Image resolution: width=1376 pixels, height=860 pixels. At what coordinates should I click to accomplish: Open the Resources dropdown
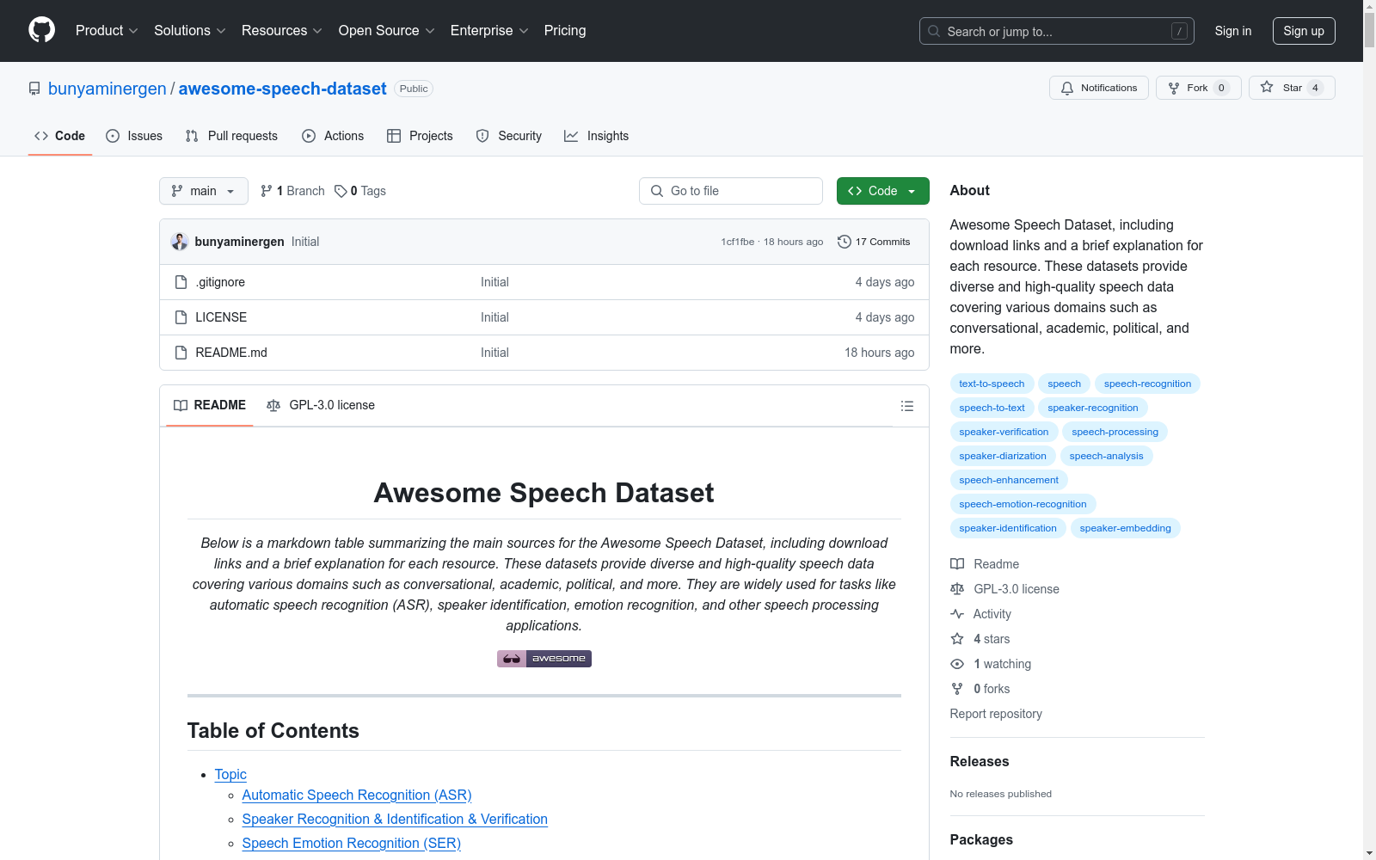(x=282, y=31)
